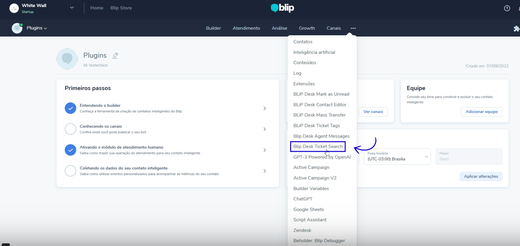
Task: Expand the Ativando o módulo de atendimento arrow
Action: pos(265,150)
